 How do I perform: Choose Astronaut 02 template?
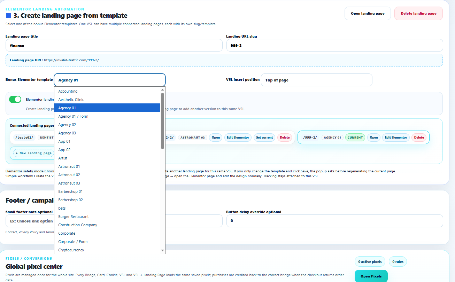pyautogui.click(x=107, y=175)
